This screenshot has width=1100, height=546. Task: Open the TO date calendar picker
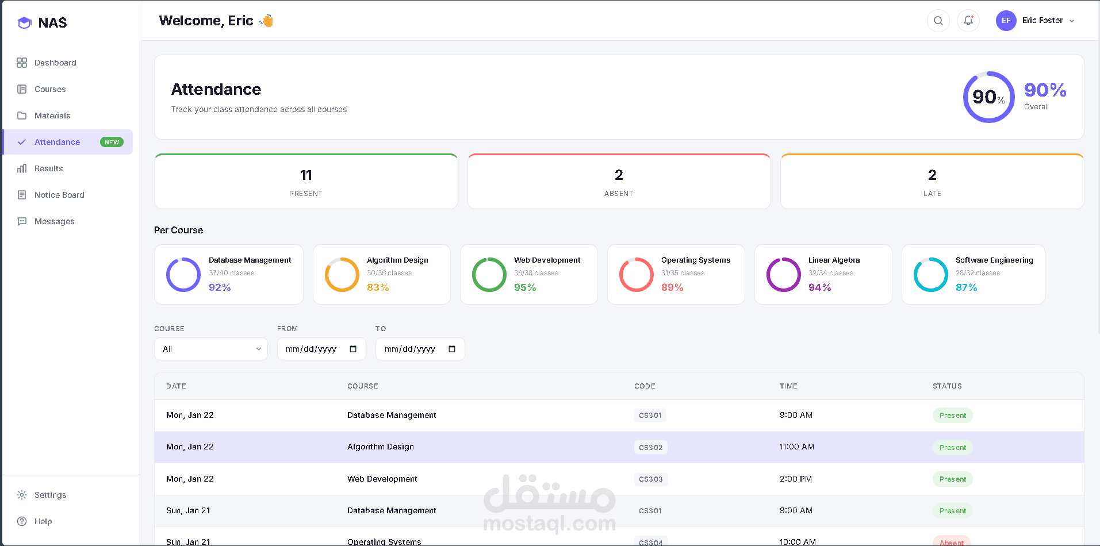452,349
